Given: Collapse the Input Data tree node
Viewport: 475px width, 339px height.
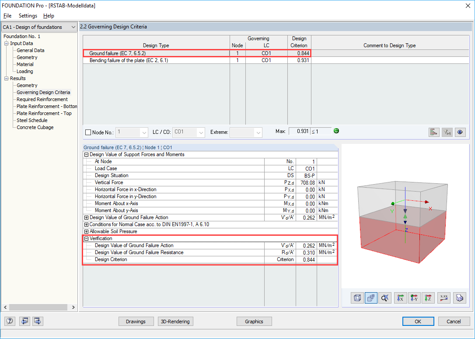Looking at the screenshot, I should pos(7,44).
